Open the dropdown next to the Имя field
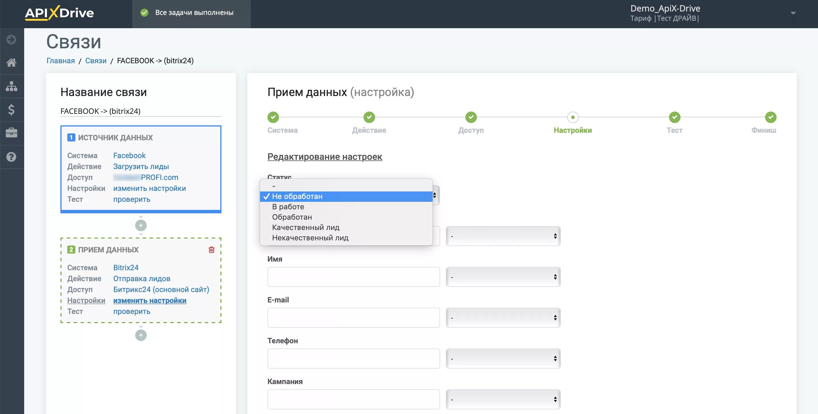This screenshot has height=414, width=818. [503, 277]
